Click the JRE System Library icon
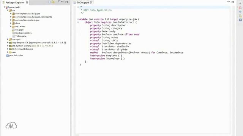 [10, 46]
